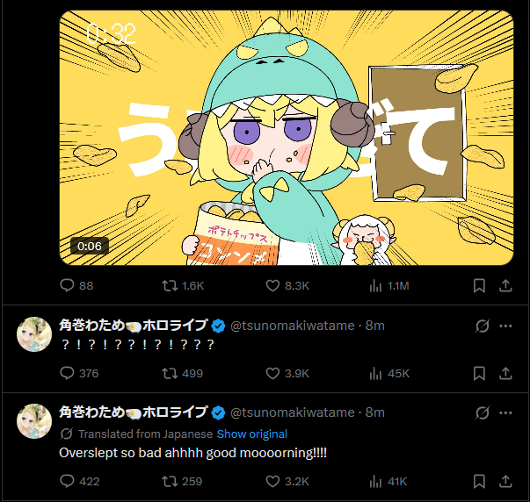Reply to the post with 376 replies
The width and height of the screenshot is (530, 502).
(69, 373)
